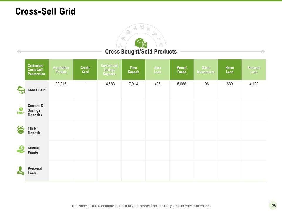Click the right double-chevron arrow
This screenshot has width=282, height=211.
pos(263,52)
